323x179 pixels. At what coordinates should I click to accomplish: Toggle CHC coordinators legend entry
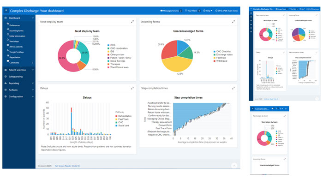point(118,48)
